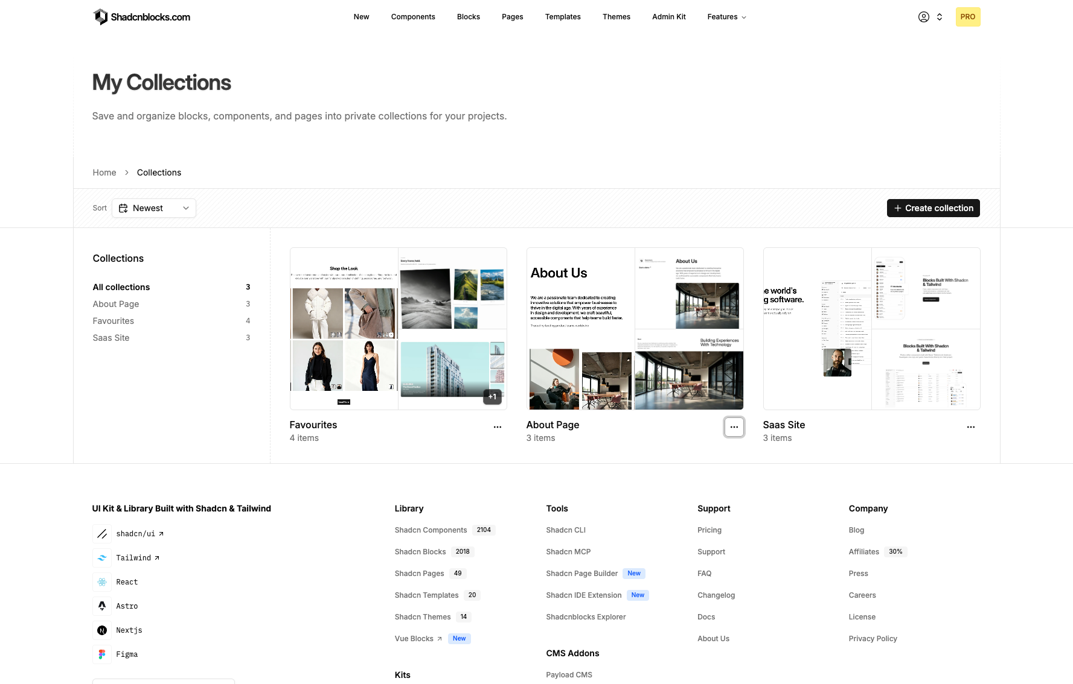Filter by Favourites in the sidebar
This screenshot has height=684, width=1073.
coord(171,321)
